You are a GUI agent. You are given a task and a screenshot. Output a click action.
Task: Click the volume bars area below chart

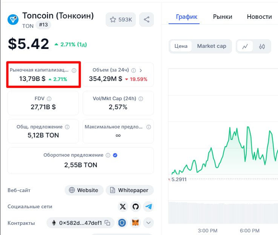[223, 213]
